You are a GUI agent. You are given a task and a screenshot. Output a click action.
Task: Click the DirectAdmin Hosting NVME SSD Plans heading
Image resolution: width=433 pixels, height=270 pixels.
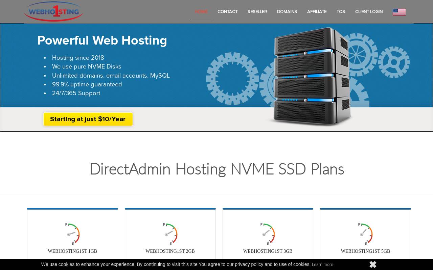216,169
